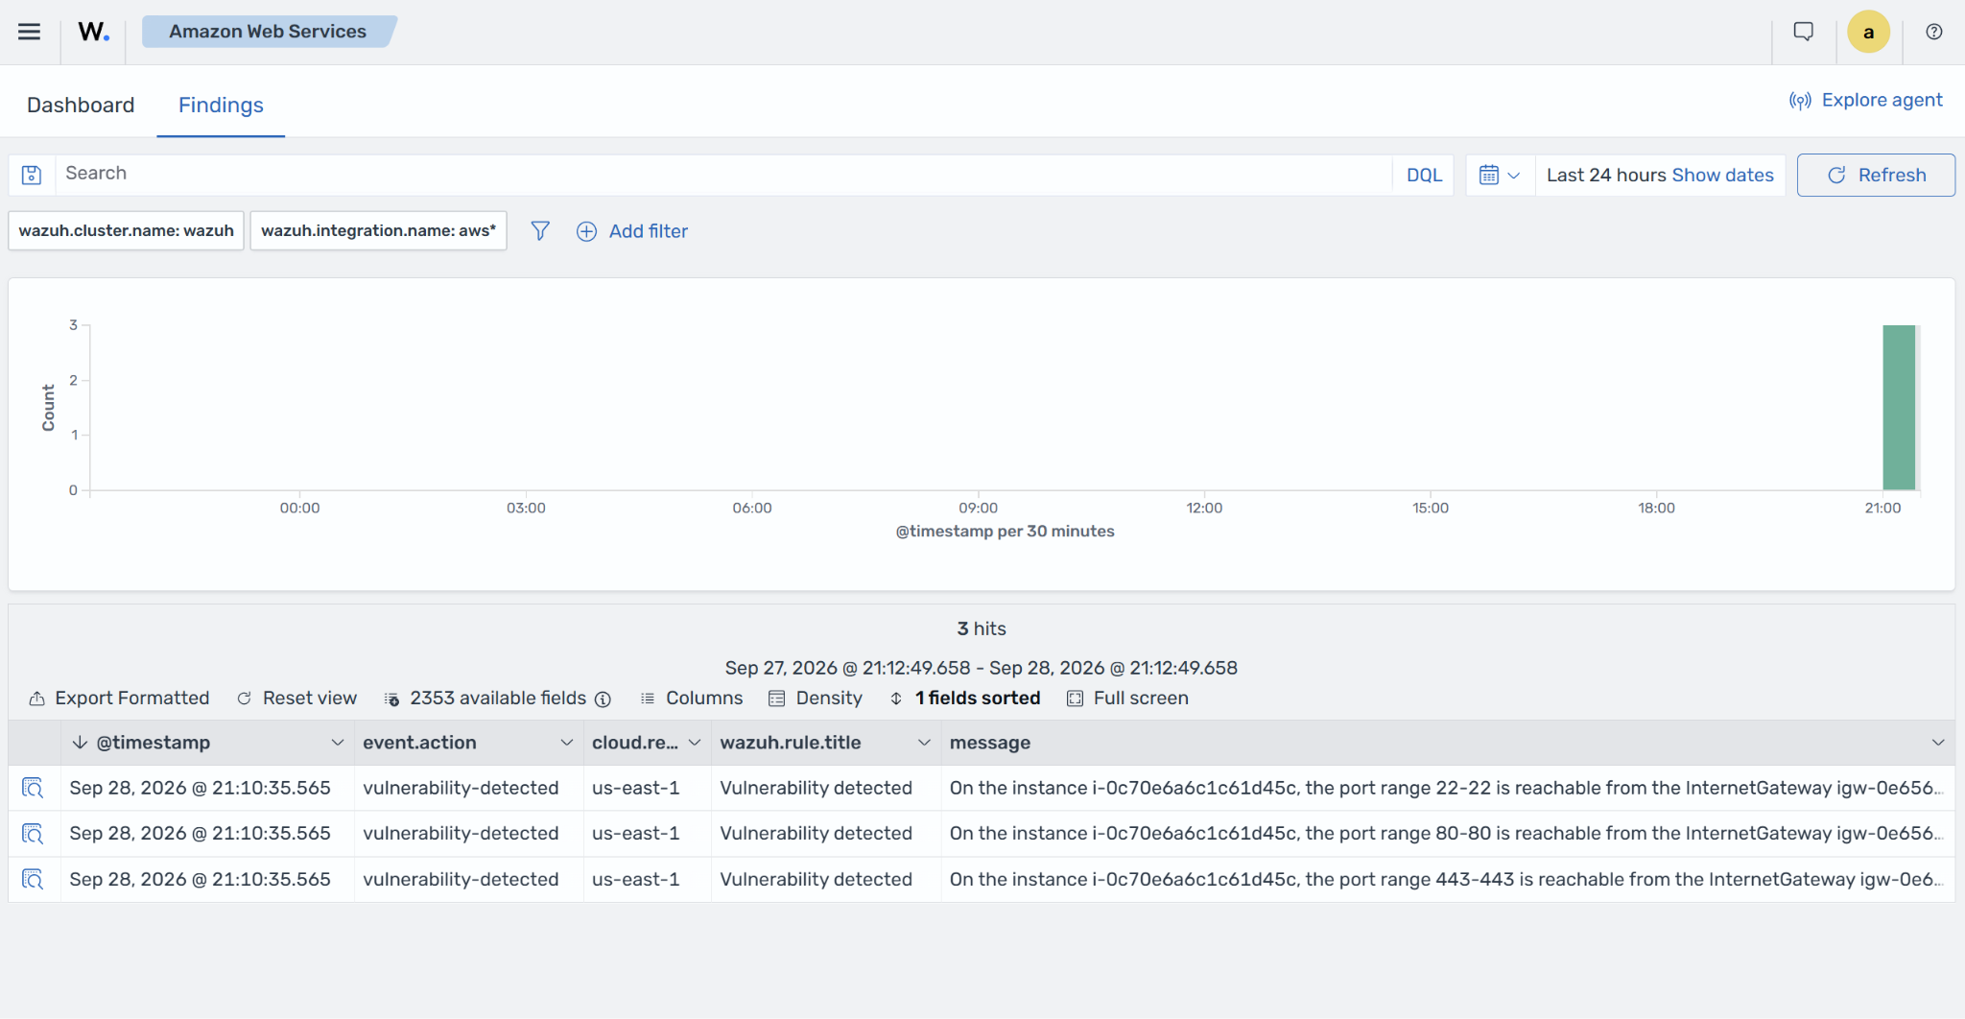The width and height of the screenshot is (1965, 1019).
Task: Toggle the DQL query language button
Action: pyautogui.click(x=1424, y=175)
